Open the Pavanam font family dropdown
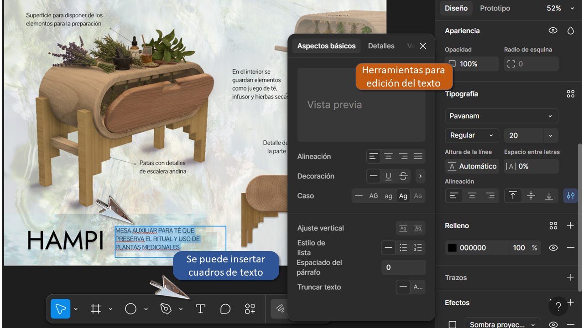 (501, 116)
